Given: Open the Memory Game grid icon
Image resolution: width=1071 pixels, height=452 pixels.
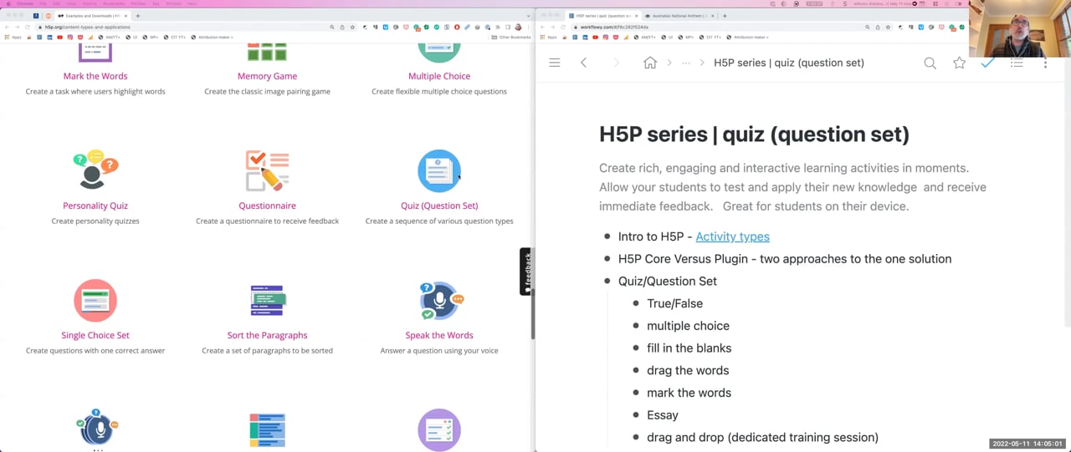Looking at the screenshot, I should [267, 53].
